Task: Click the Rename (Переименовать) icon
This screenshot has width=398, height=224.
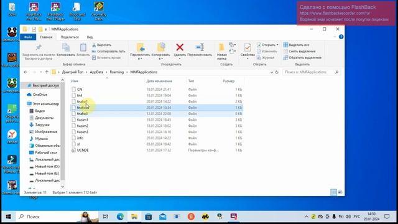Action: click(x=200, y=47)
